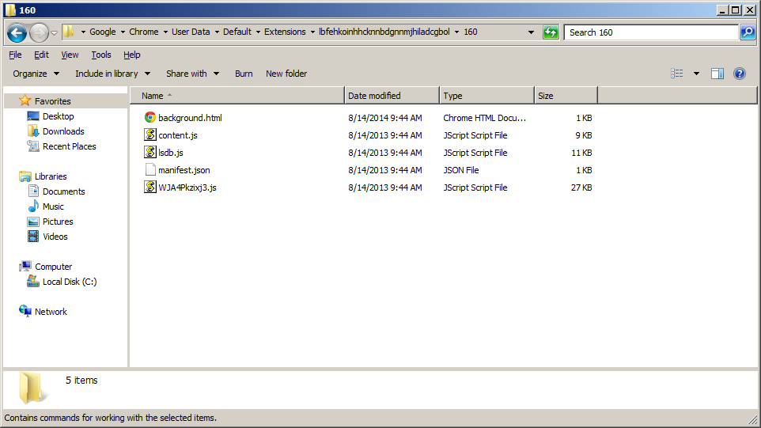This screenshot has height=428, width=761.
Task: Click the Change your view icon
Action: point(677,74)
